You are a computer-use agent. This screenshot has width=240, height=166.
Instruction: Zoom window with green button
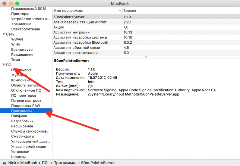[17, 3]
